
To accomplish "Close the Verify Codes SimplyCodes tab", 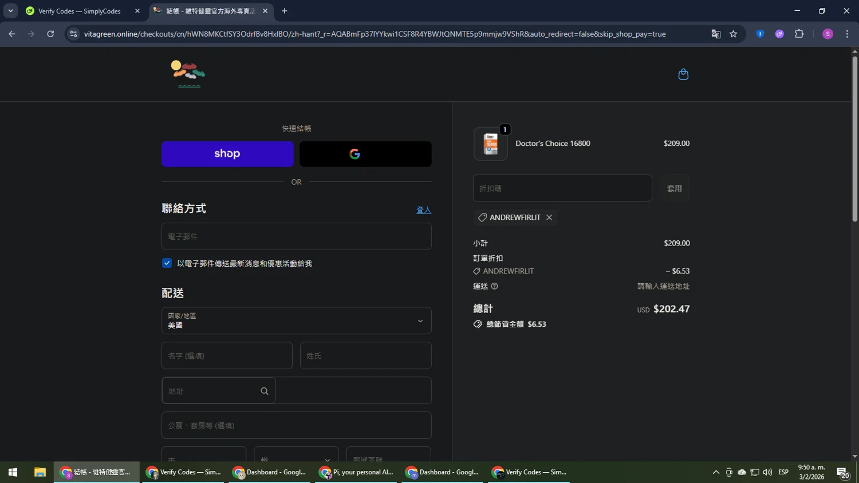I will coord(137,11).
